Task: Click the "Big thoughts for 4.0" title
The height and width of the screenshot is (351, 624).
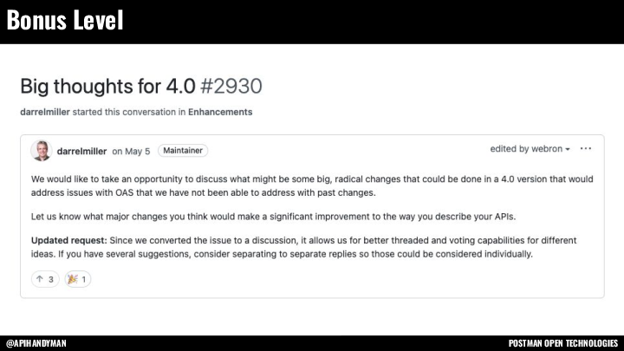Action: click(108, 87)
